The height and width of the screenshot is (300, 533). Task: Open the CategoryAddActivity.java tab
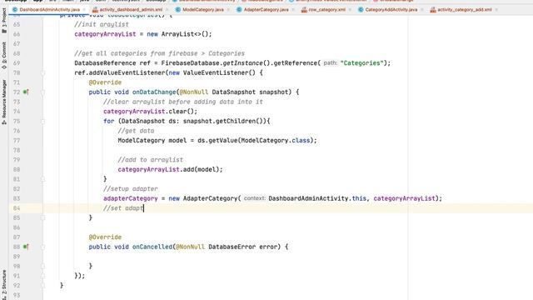click(391, 10)
